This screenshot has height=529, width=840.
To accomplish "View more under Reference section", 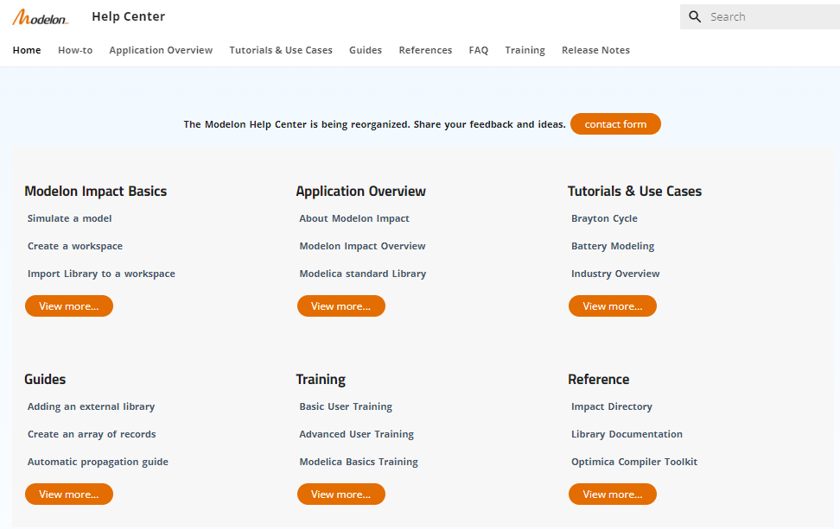I will click(613, 494).
